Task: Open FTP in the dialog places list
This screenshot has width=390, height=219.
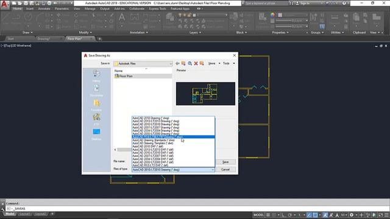Action: pos(96,119)
